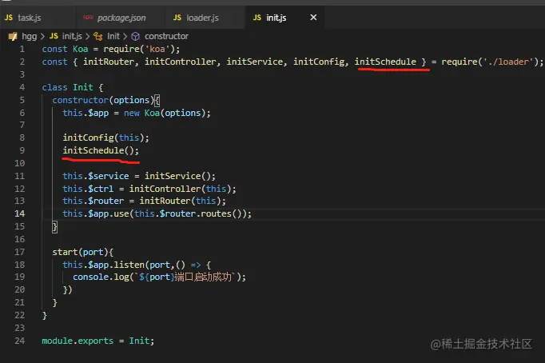Click line number 1 in gutter
Image resolution: width=545 pixels, height=363 pixels.
click(x=22, y=49)
